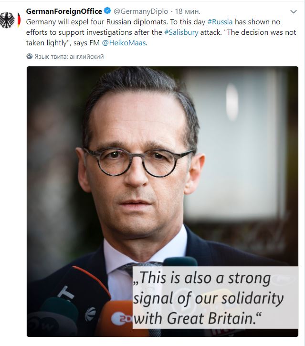Click the Язык твита: английский label
The width and height of the screenshot is (305, 346).
[x=69, y=56]
